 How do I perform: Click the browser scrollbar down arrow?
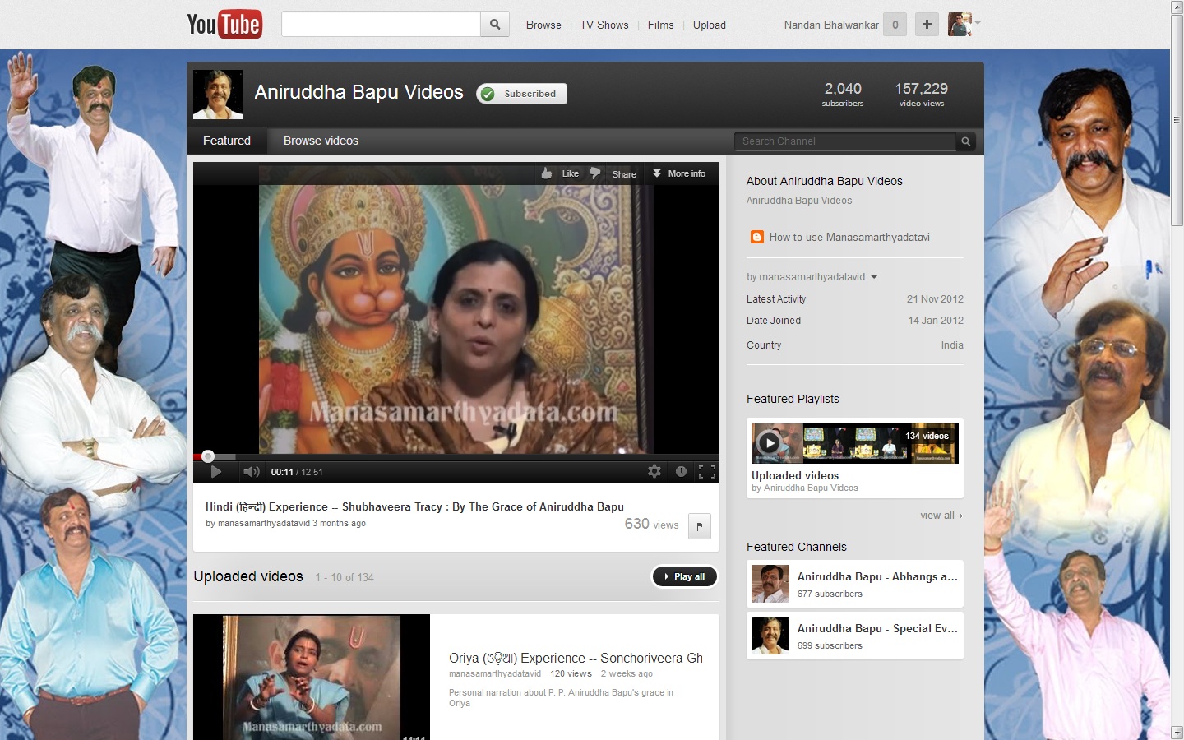tap(1177, 733)
